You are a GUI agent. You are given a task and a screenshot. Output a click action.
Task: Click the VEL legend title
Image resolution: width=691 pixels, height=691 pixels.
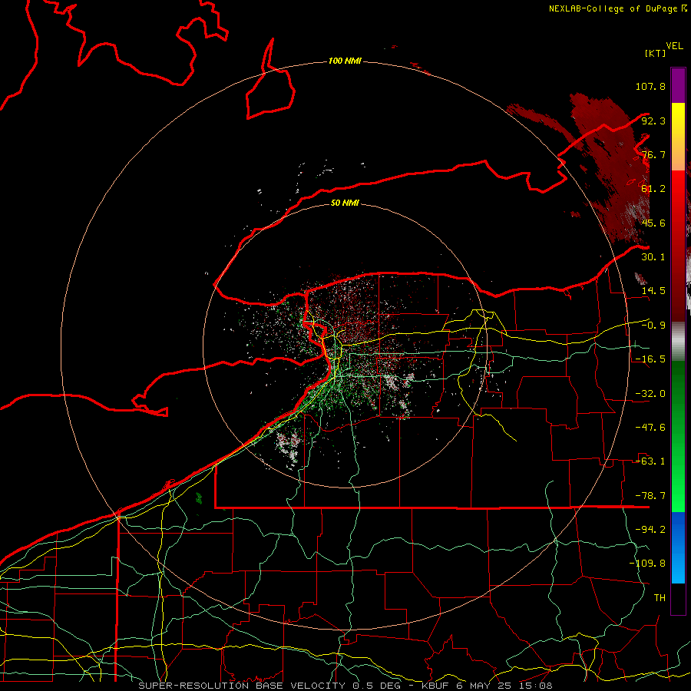[x=674, y=46]
